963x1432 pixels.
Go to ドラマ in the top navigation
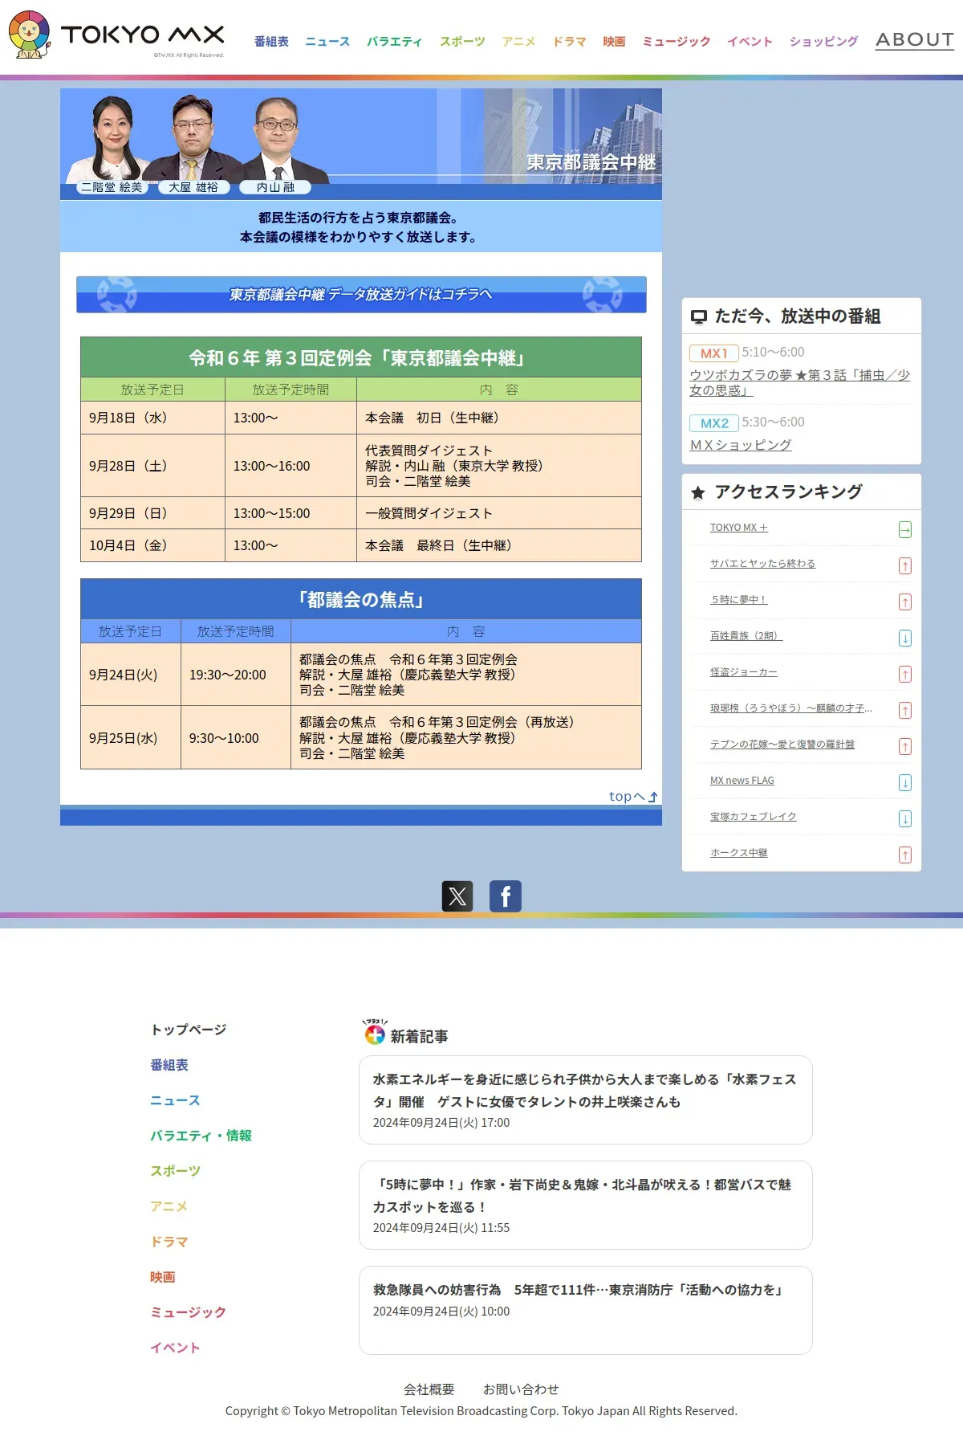[569, 41]
